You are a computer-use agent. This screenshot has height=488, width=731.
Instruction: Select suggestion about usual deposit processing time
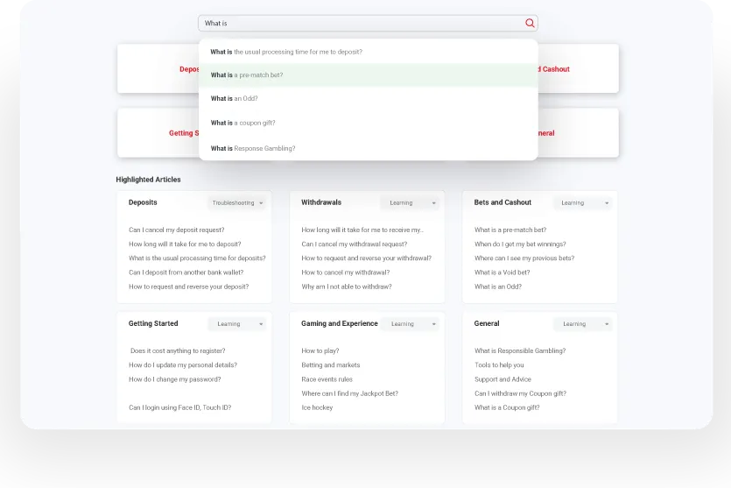(x=286, y=52)
